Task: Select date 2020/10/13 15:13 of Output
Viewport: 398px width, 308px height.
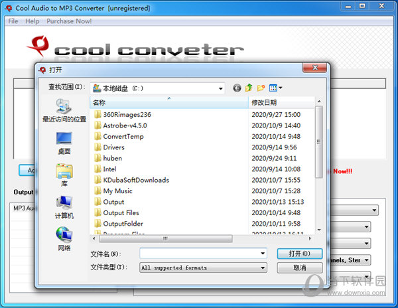Action: pyautogui.click(x=278, y=202)
